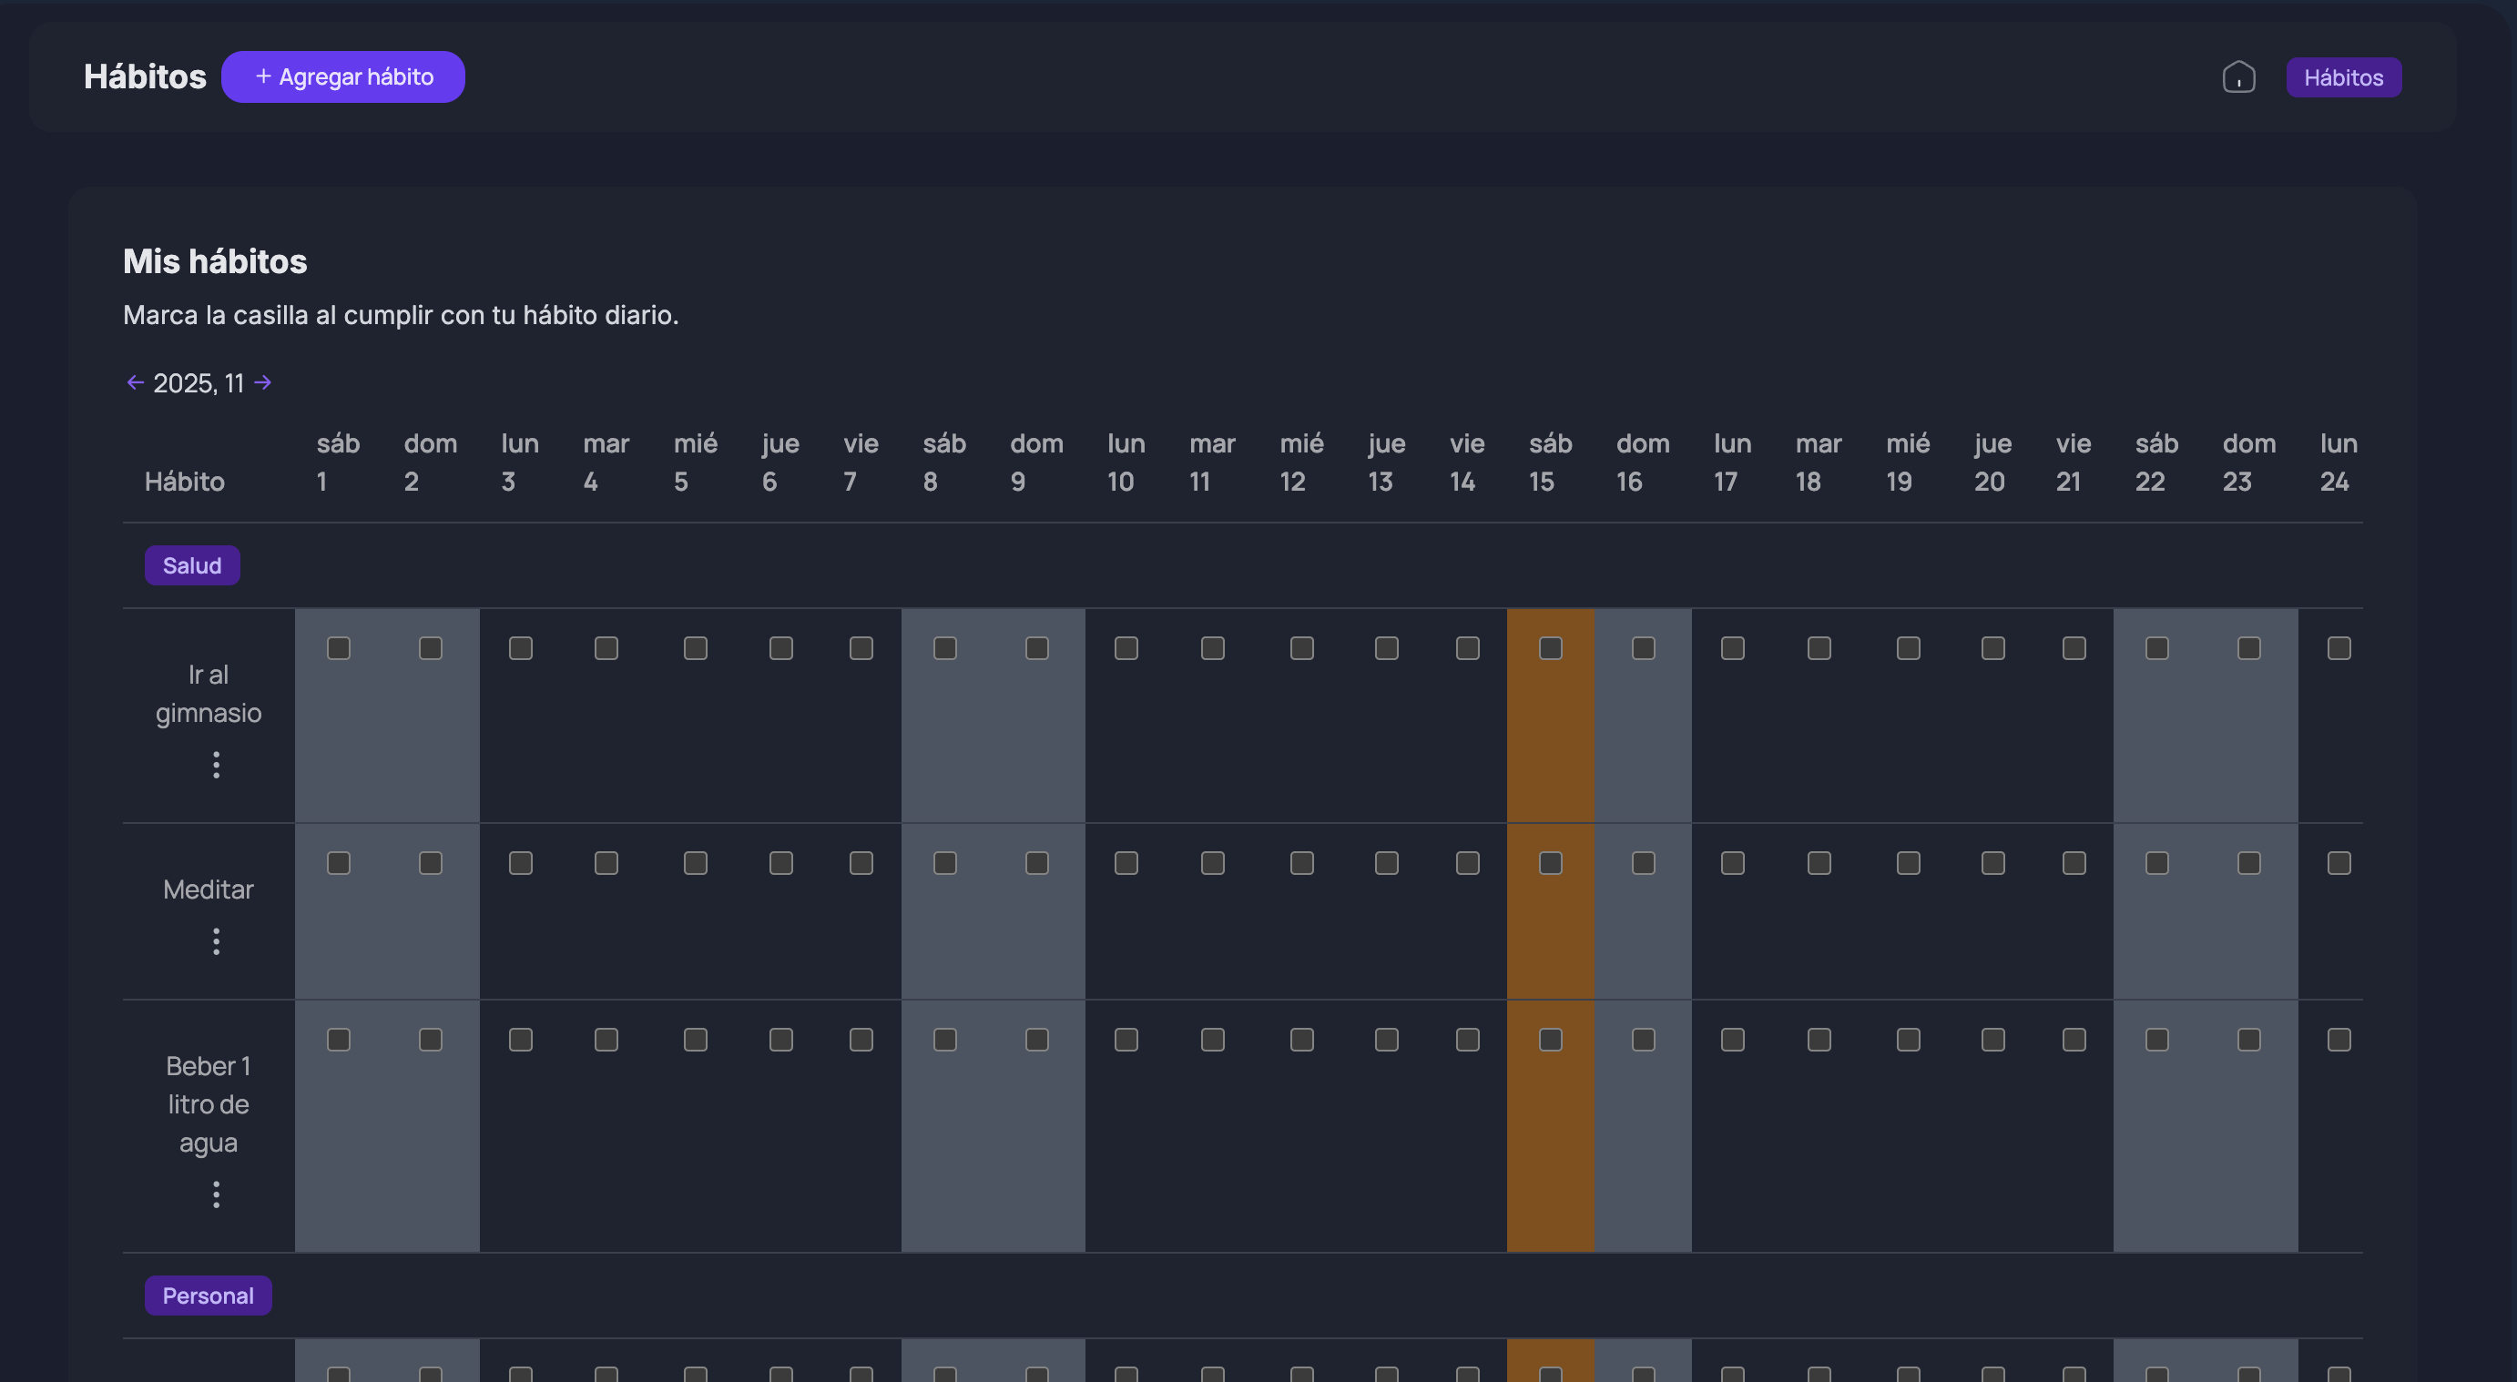
Task: Click plus Agregar hábito button
Action: click(x=343, y=77)
